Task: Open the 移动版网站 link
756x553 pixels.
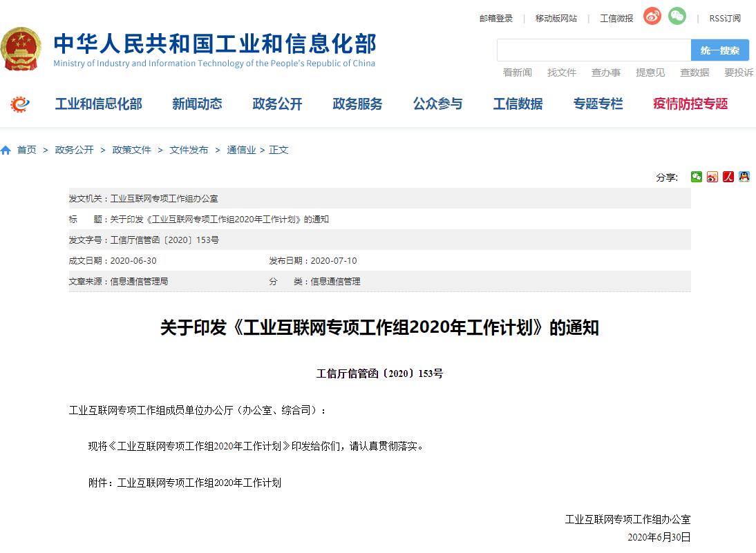Action: click(x=556, y=19)
